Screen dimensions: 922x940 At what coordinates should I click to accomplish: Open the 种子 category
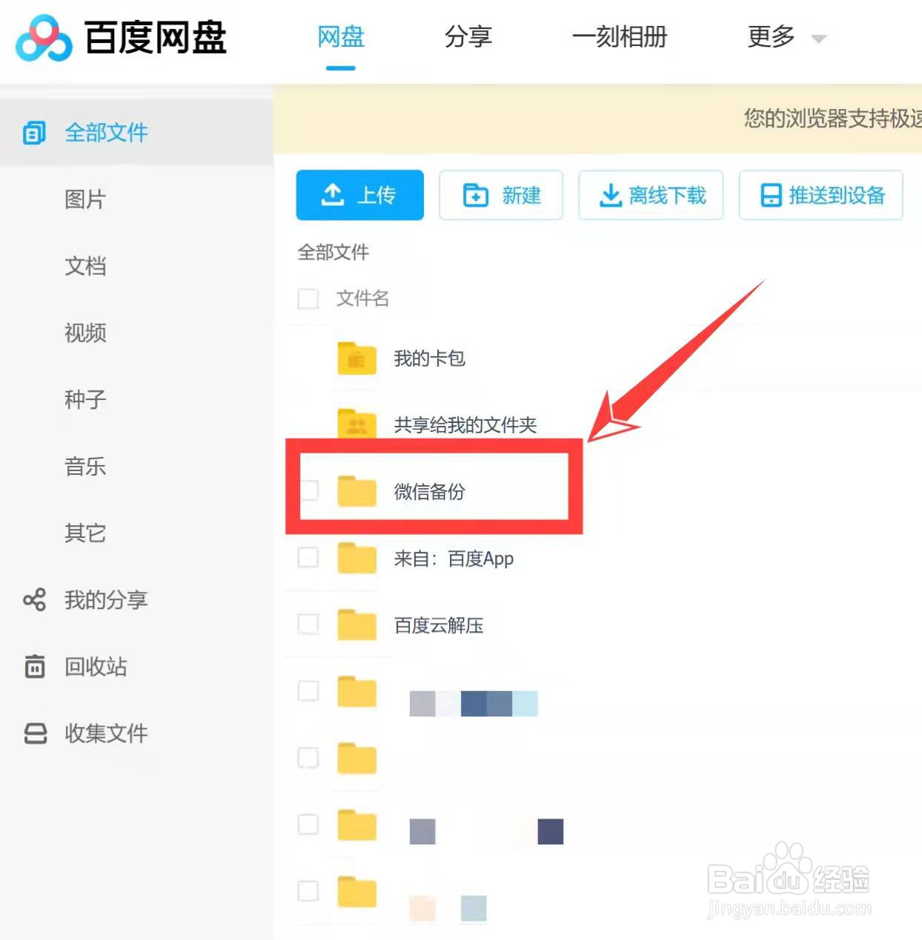click(x=83, y=400)
